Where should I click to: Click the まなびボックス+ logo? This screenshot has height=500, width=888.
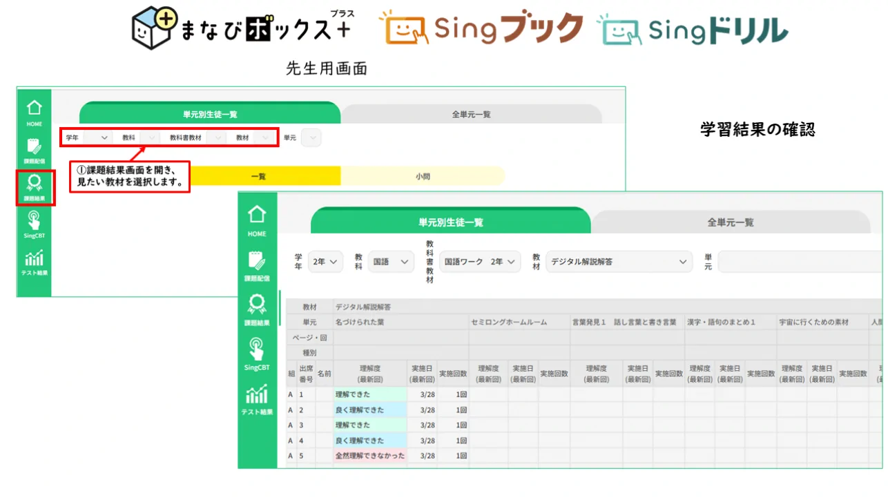pyautogui.click(x=240, y=28)
